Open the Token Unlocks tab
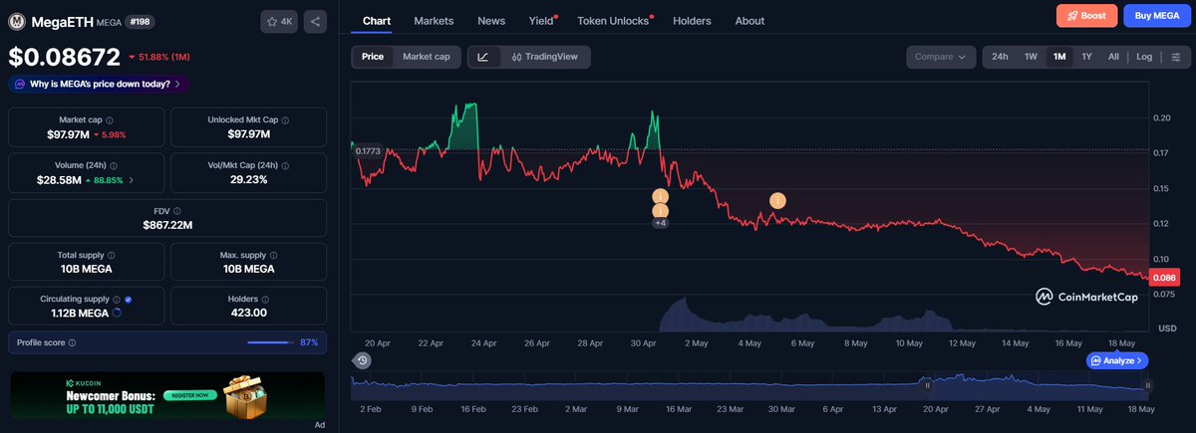This screenshot has width=1196, height=433. (x=613, y=20)
